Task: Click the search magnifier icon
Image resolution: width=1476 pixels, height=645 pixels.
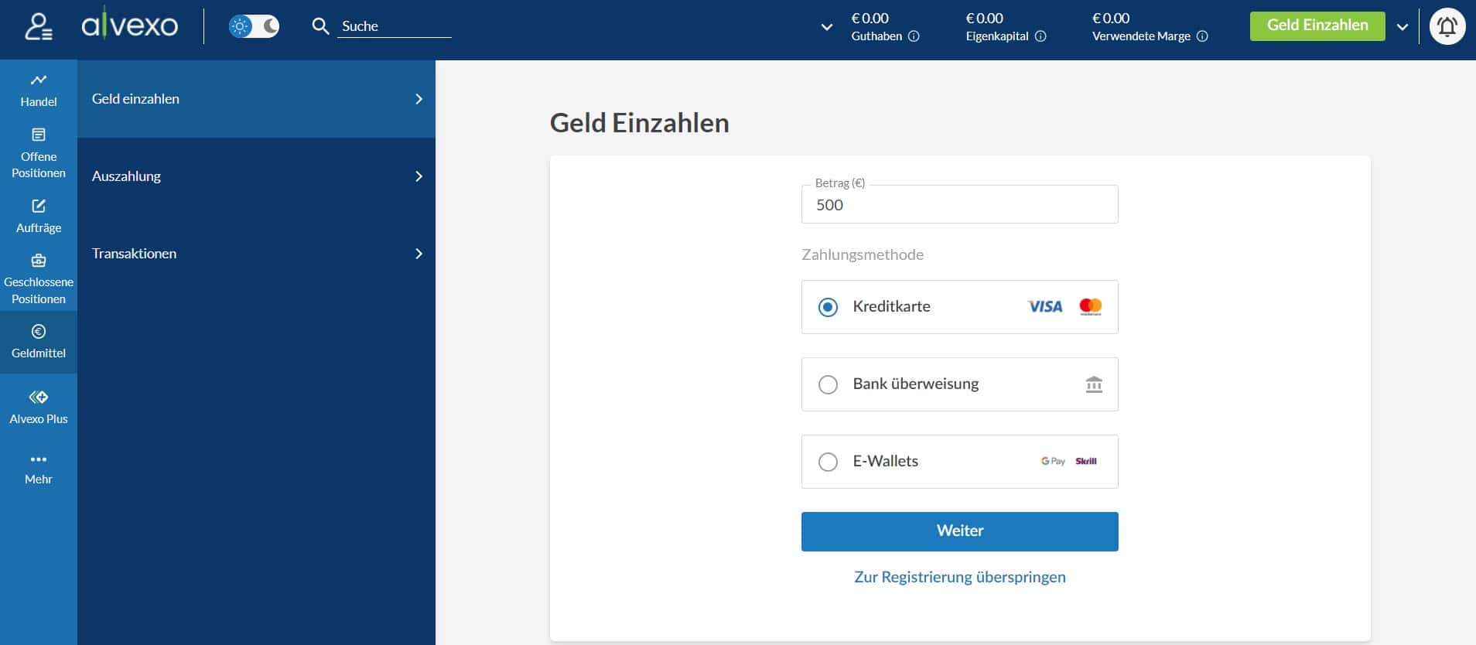Action: (320, 26)
